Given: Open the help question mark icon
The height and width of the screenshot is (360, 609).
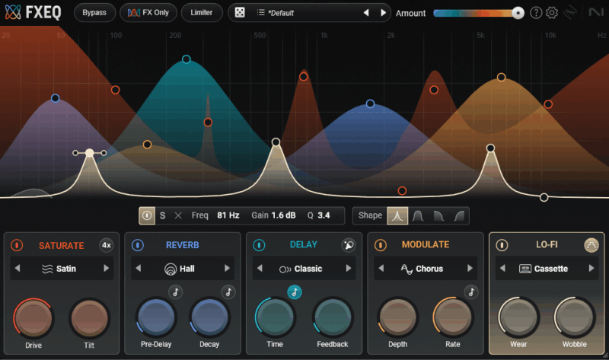Looking at the screenshot, I should coord(536,13).
